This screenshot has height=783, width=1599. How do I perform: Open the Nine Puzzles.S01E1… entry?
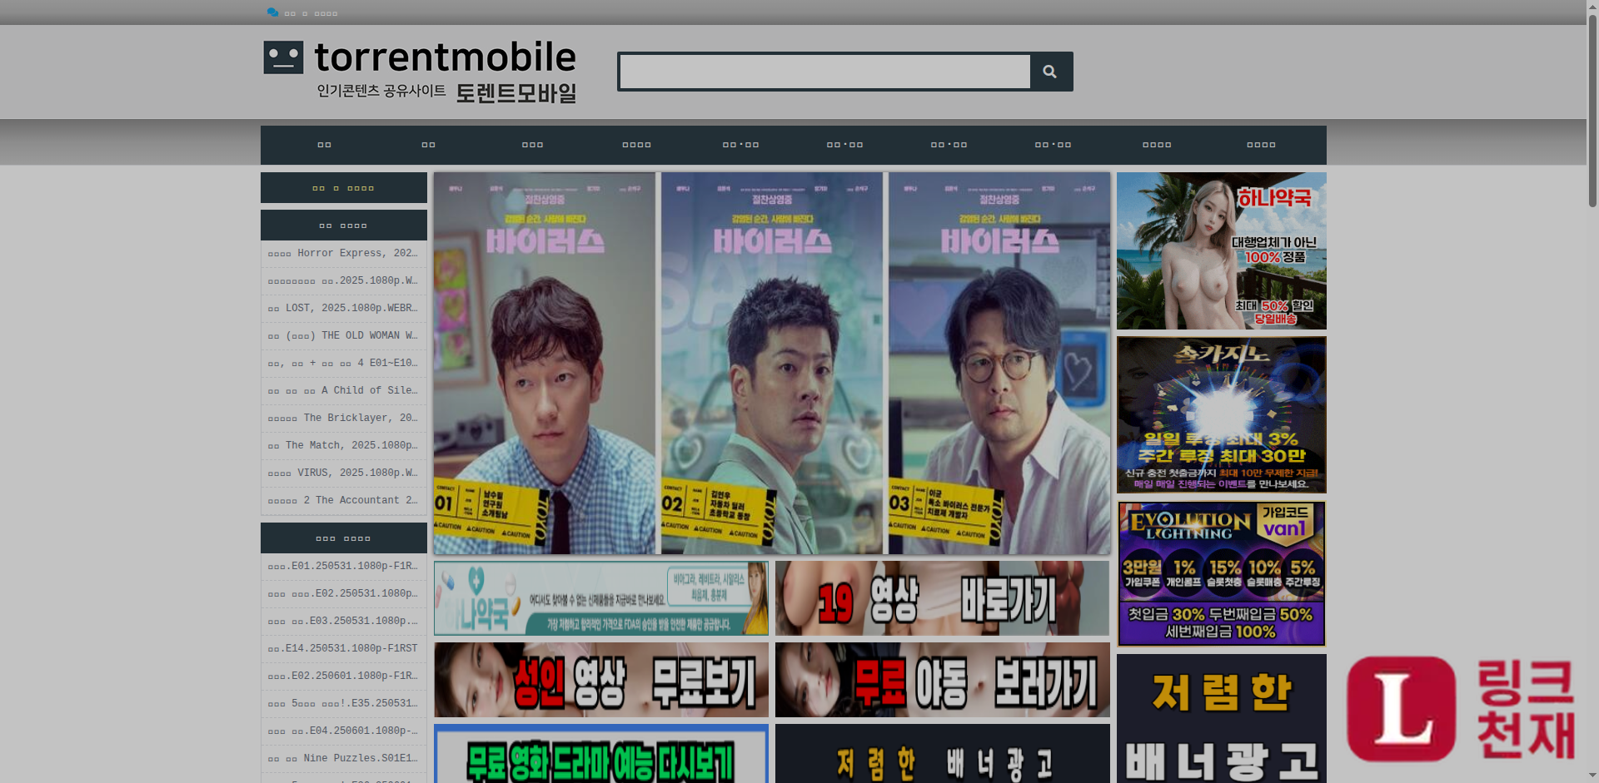pyautogui.click(x=343, y=759)
